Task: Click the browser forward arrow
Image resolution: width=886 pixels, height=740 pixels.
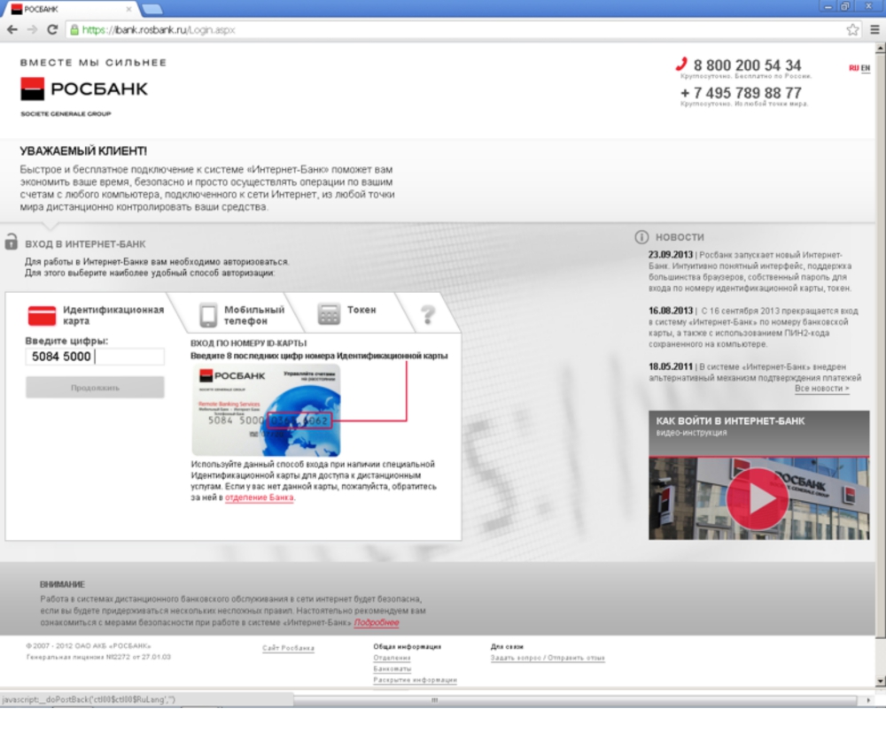Action: (x=32, y=30)
